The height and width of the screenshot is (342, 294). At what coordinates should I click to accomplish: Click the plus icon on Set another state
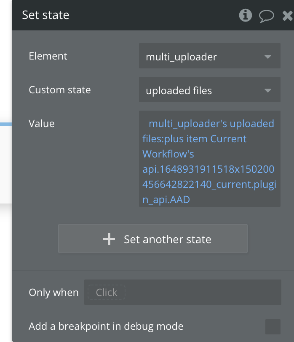109,239
